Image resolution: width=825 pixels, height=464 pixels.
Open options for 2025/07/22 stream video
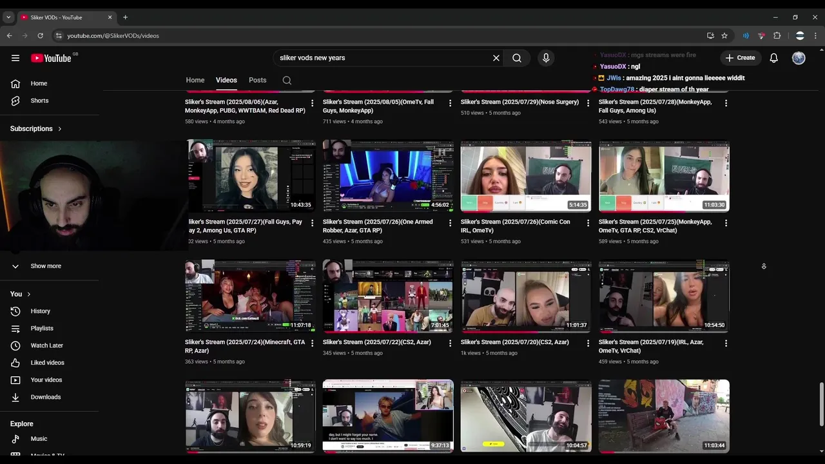click(451, 343)
